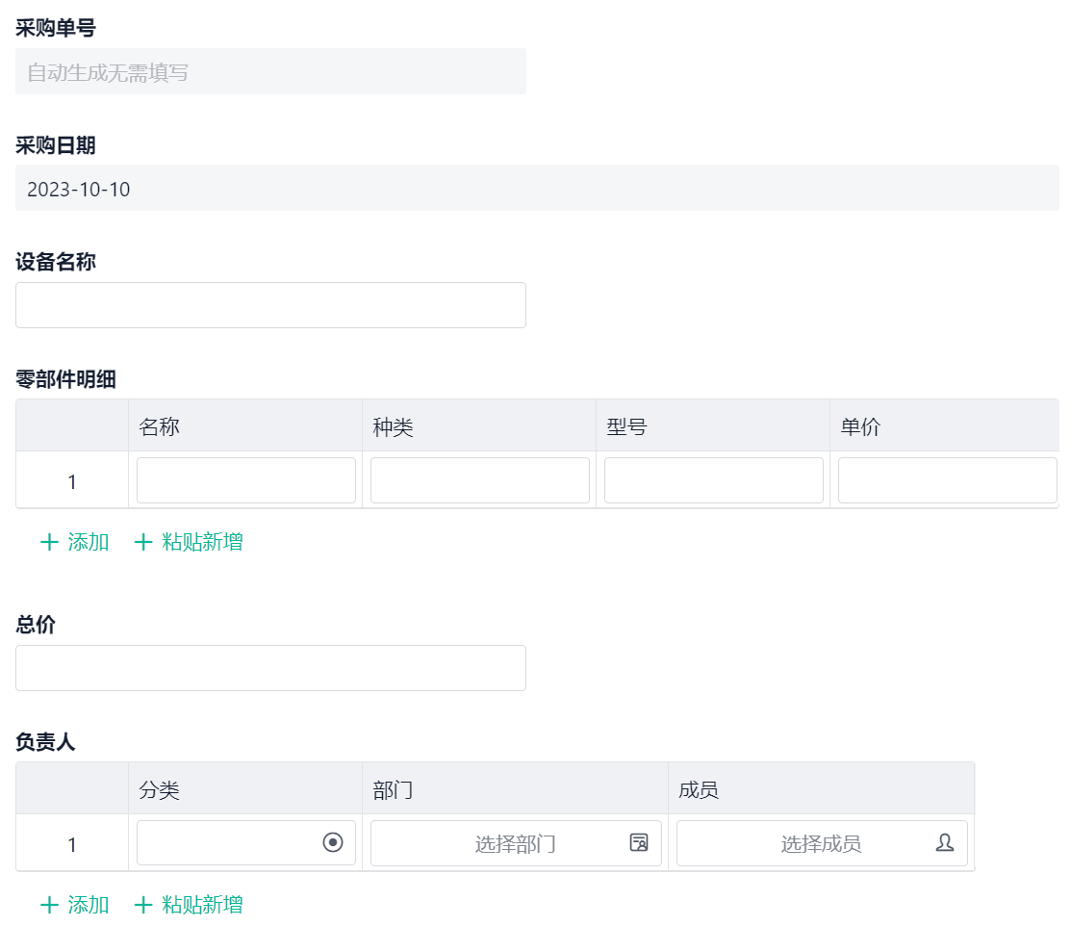Open the 选择成员 selector
The width and height of the screenshot is (1071, 952).
coord(821,843)
